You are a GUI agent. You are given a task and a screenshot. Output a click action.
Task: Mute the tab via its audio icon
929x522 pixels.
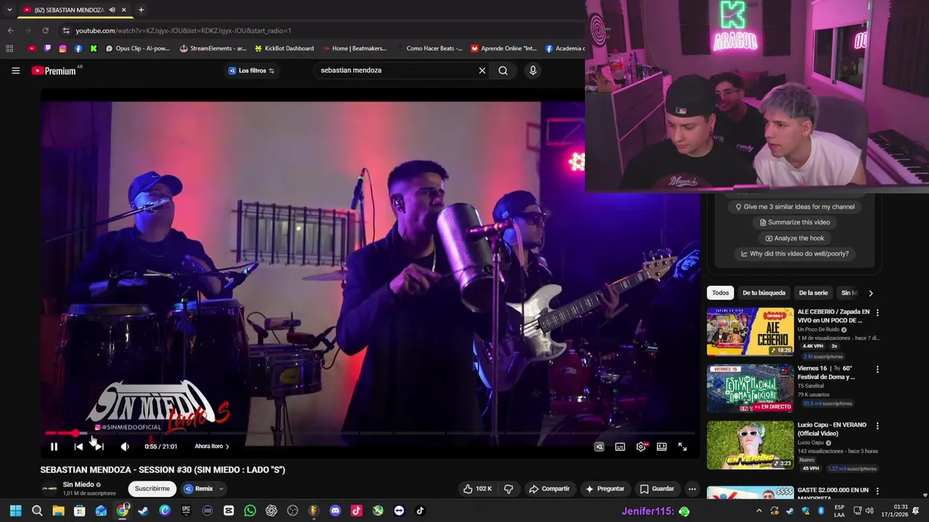112,10
